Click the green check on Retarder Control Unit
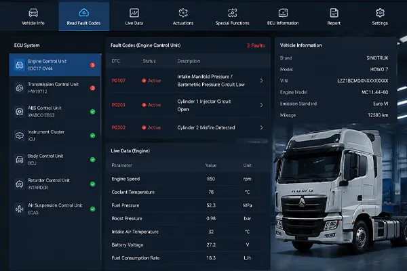The height and width of the screenshot is (271, 407). click(92, 184)
